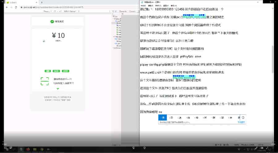Select the first IME candidate in the input bar

163,117
